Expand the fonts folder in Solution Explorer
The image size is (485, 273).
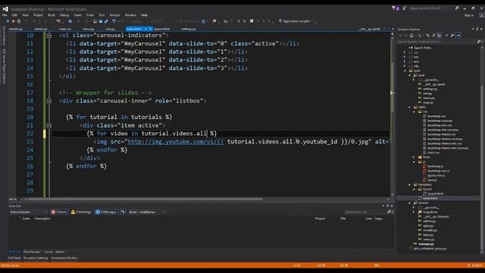(414, 157)
